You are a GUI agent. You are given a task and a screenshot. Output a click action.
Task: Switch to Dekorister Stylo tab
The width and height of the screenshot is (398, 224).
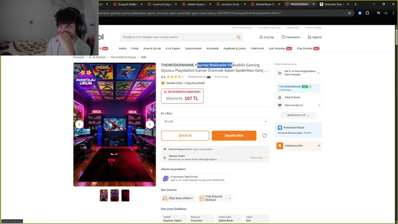coord(334,4)
